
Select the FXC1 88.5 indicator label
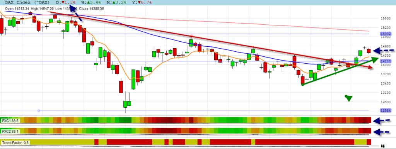coord(10,121)
